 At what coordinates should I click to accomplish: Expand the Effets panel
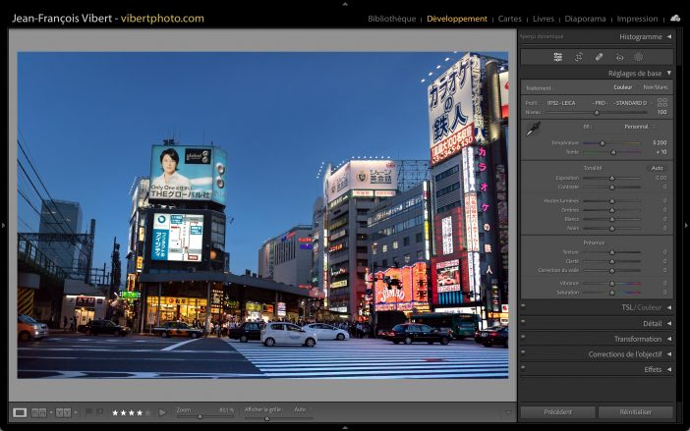(668, 370)
